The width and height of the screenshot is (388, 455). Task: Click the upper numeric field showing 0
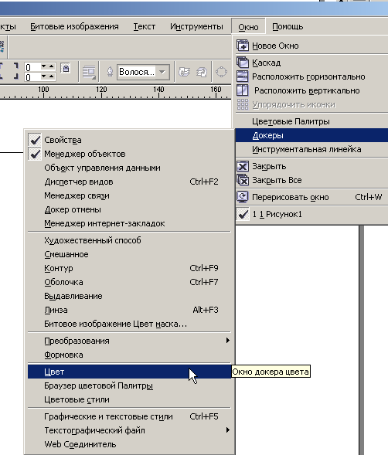point(32,67)
